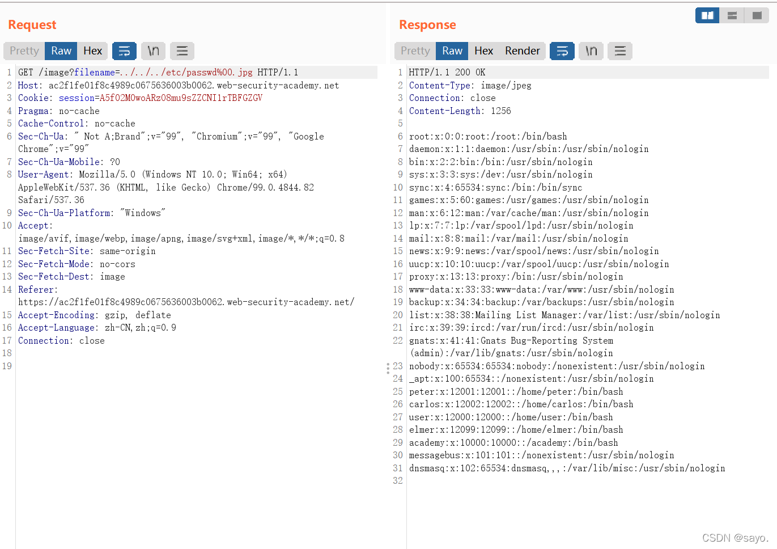Open Hex tab in Request panel
This screenshot has height=549, width=777.
92,51
